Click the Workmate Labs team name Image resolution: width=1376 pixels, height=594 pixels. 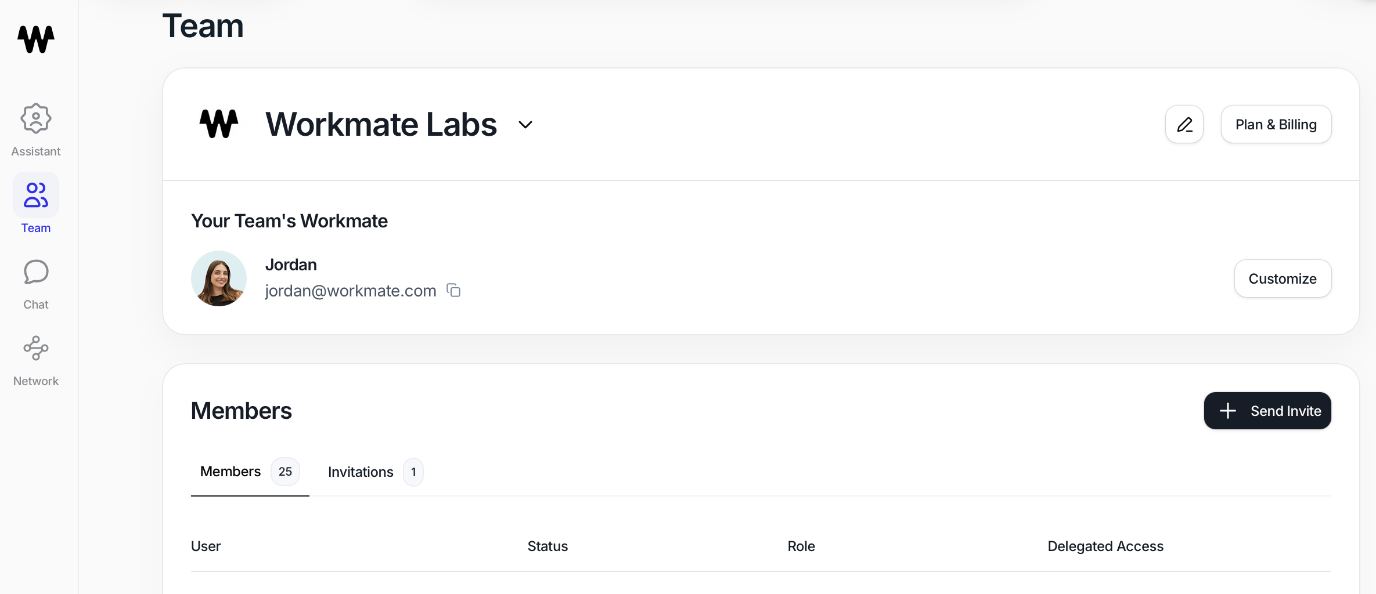coord(381,124)
